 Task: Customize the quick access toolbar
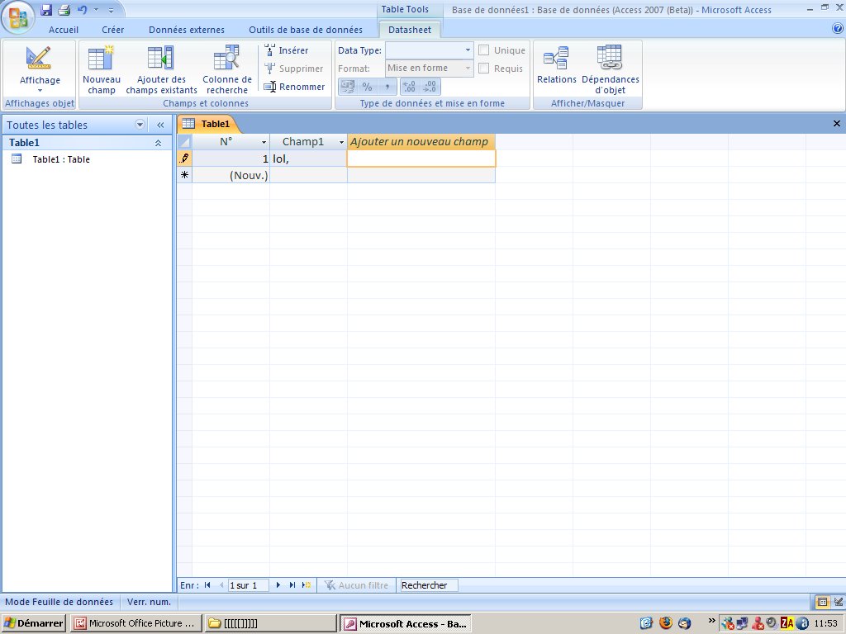(x=112, y=10)
